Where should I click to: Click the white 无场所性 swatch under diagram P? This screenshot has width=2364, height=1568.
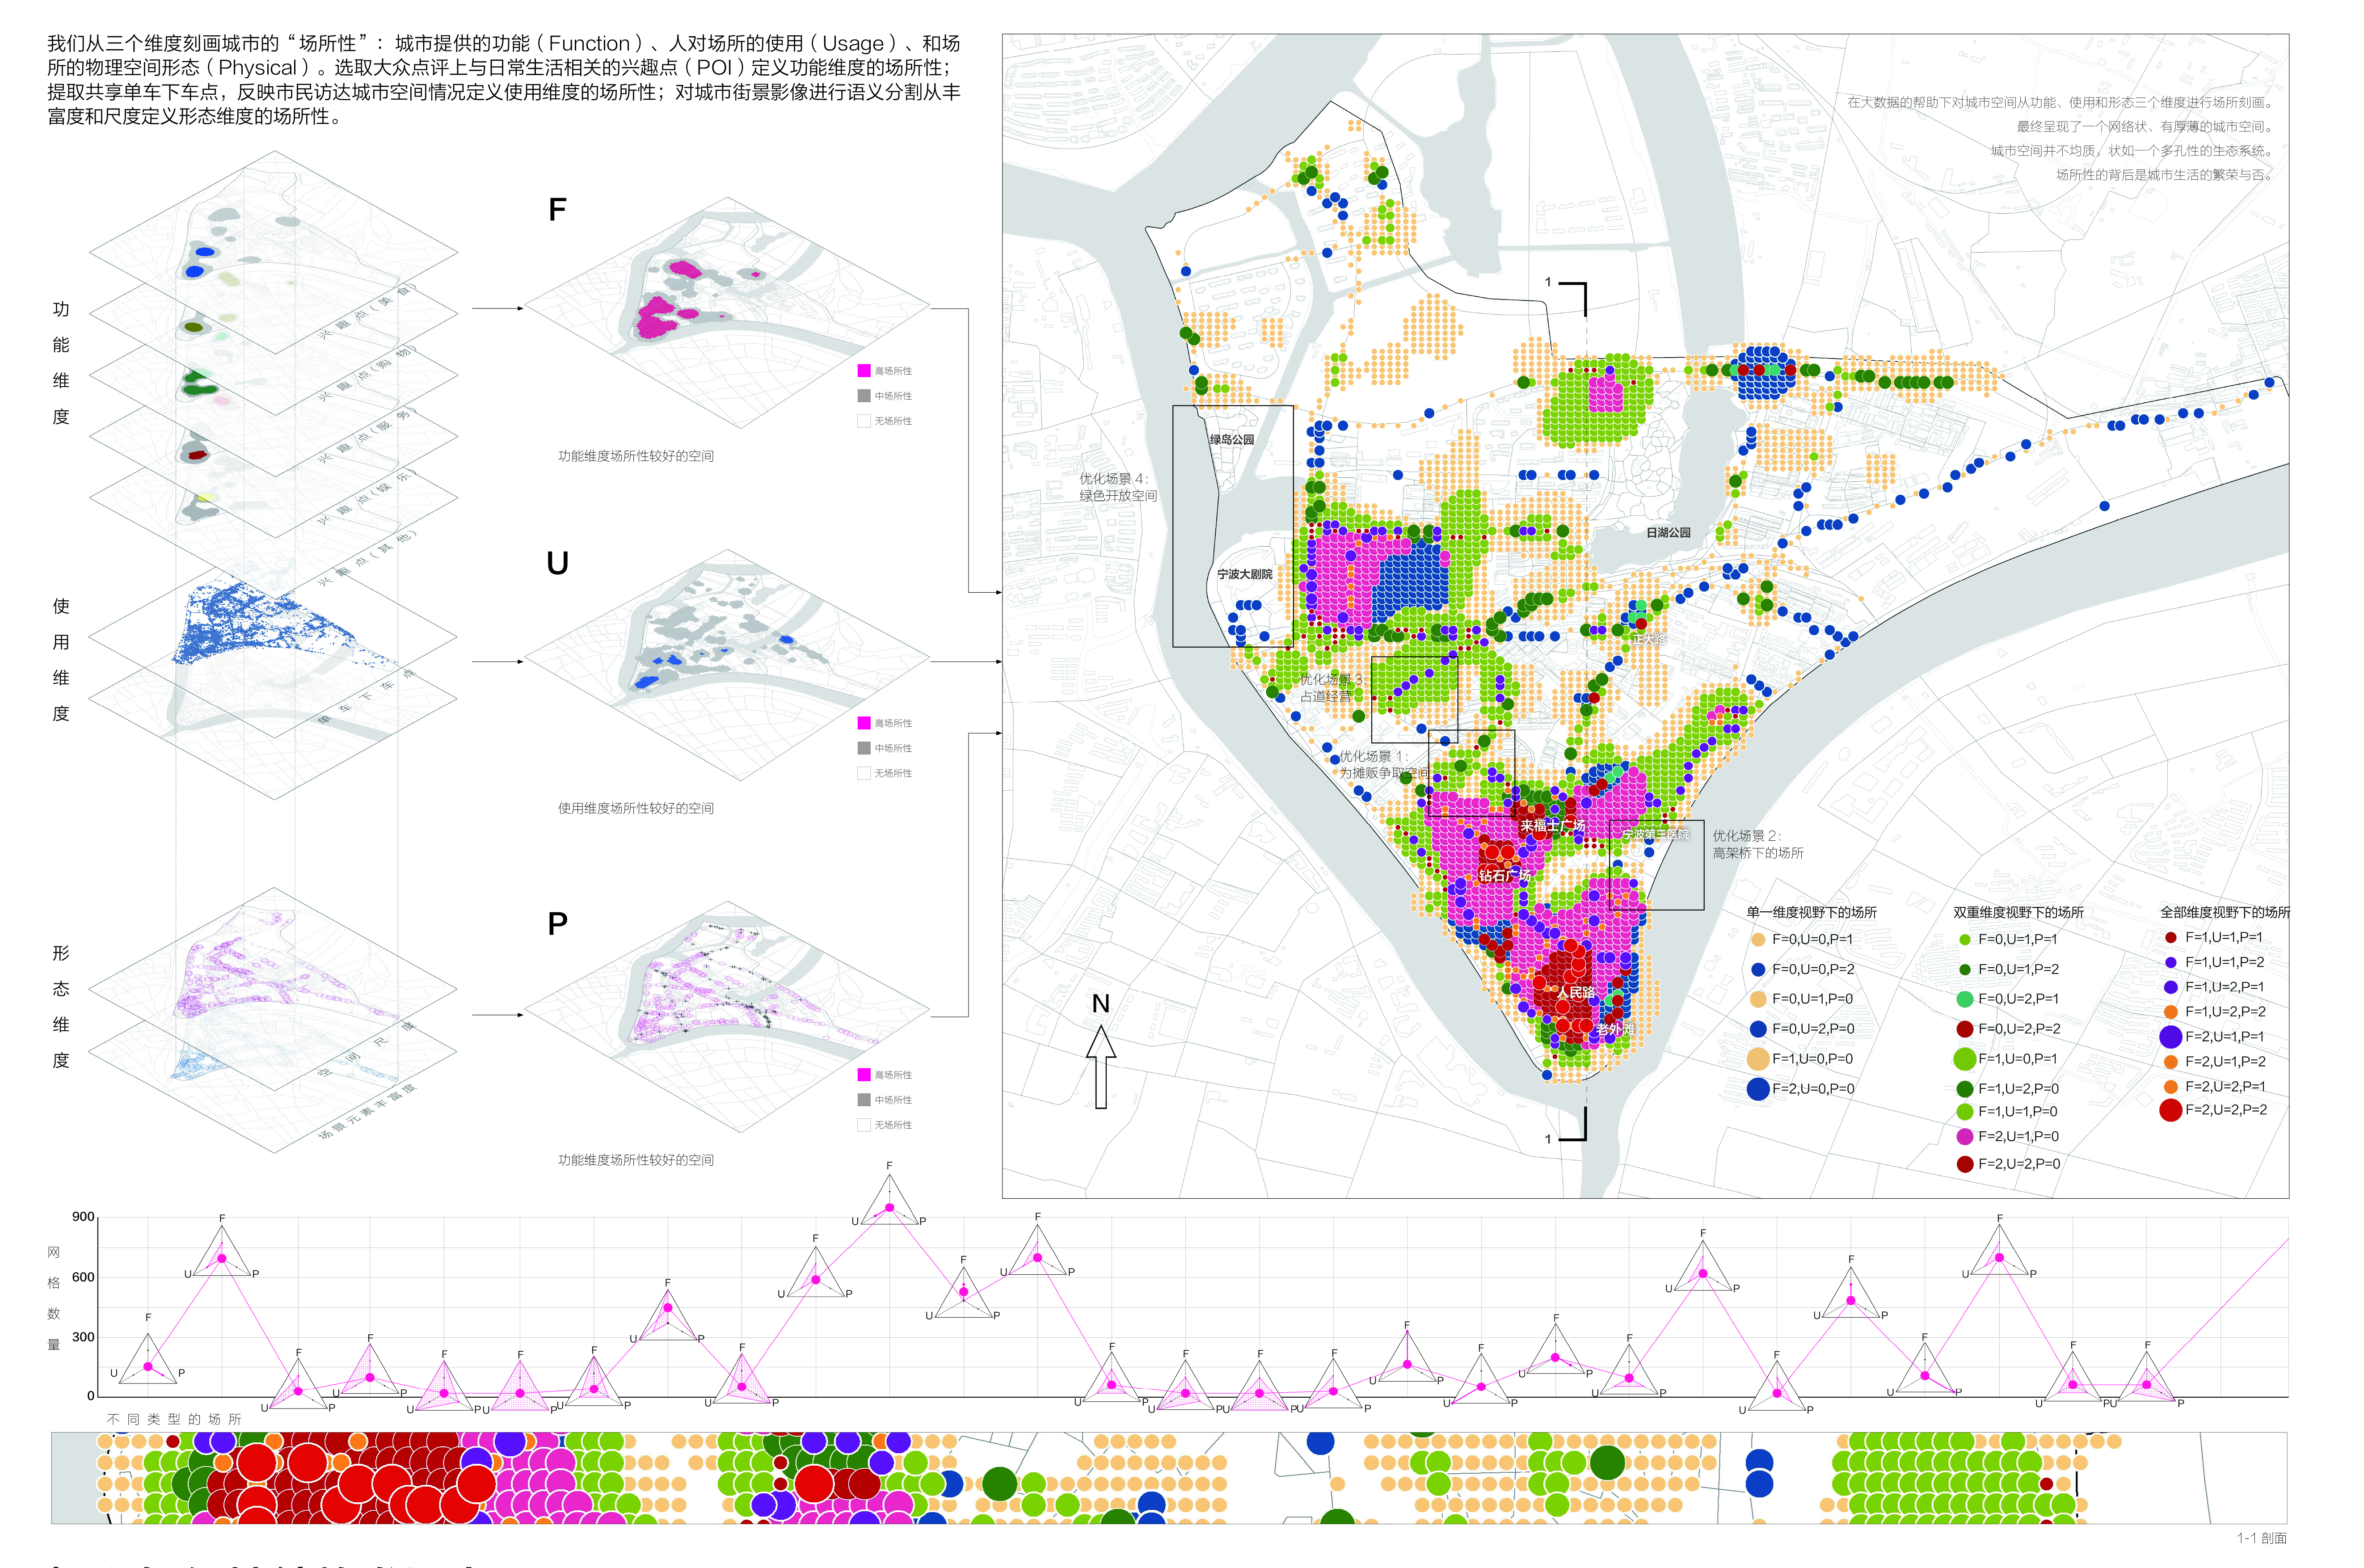pos(864,1125)
